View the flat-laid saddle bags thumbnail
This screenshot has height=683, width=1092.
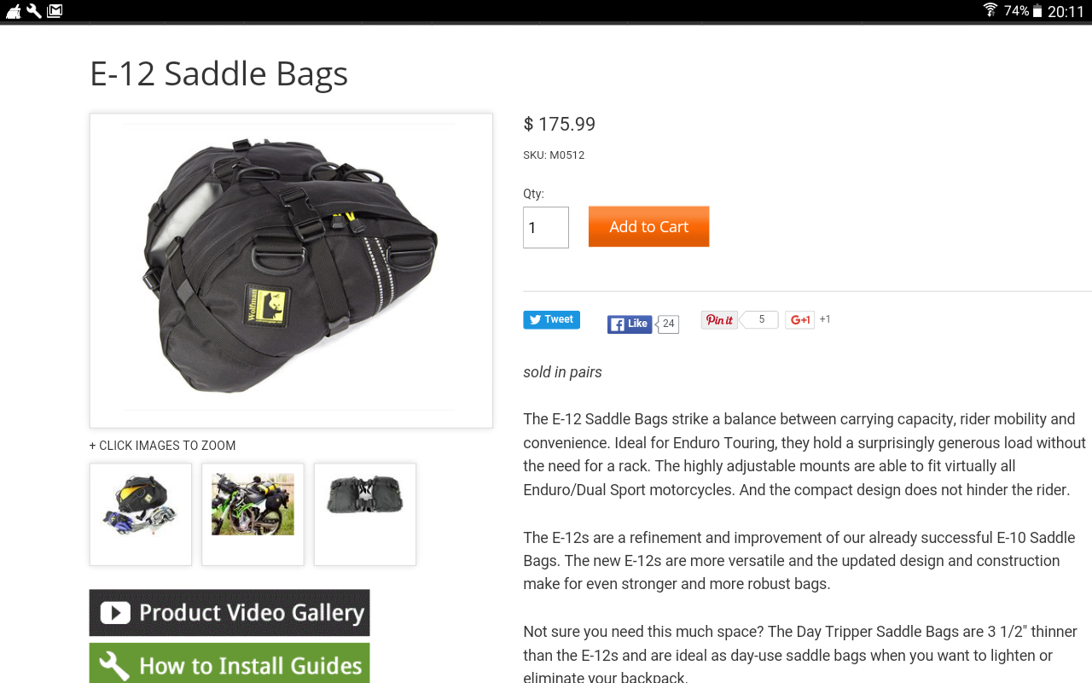coord(365,514)
